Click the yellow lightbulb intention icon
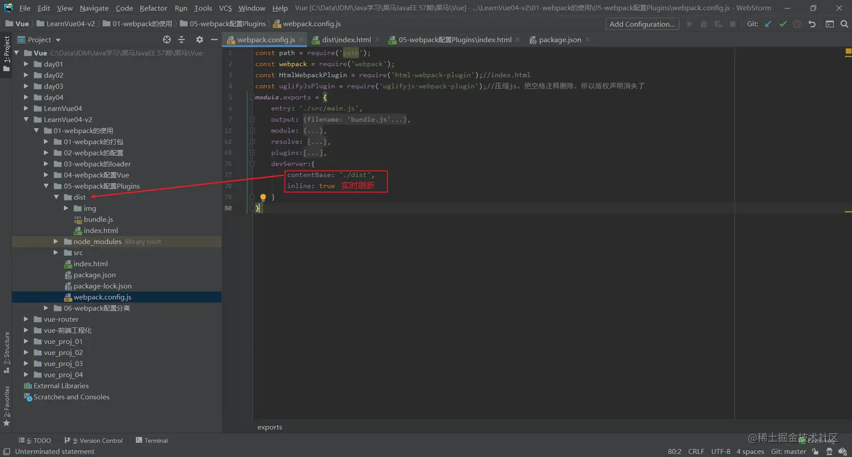This screenshot has height=457, width=852. pos(263,198)
